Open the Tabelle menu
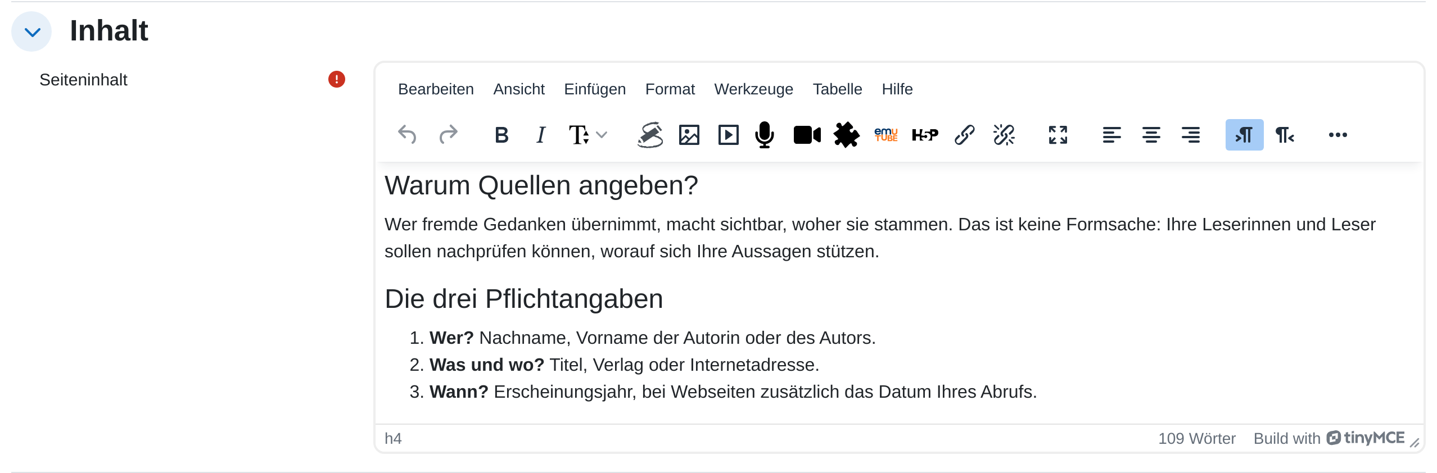 [x=837, y=89]
